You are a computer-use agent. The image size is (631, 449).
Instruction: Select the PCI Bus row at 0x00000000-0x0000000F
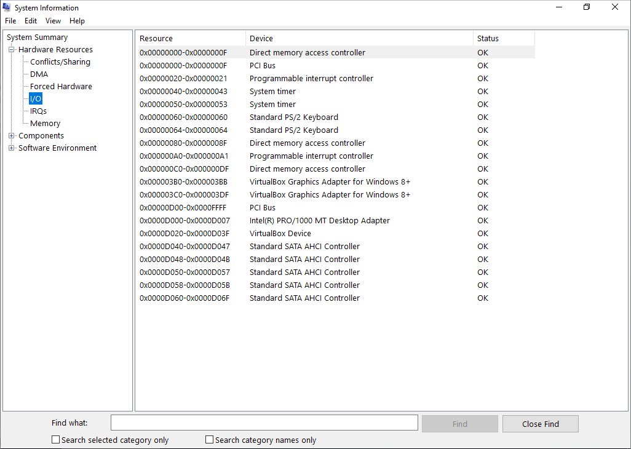(x=336, y=66)
